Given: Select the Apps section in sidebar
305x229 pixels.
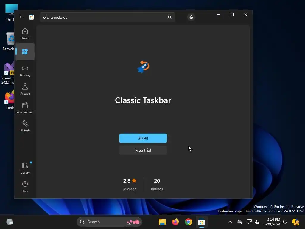Looking at the screenshot, I should pos(25,52).
